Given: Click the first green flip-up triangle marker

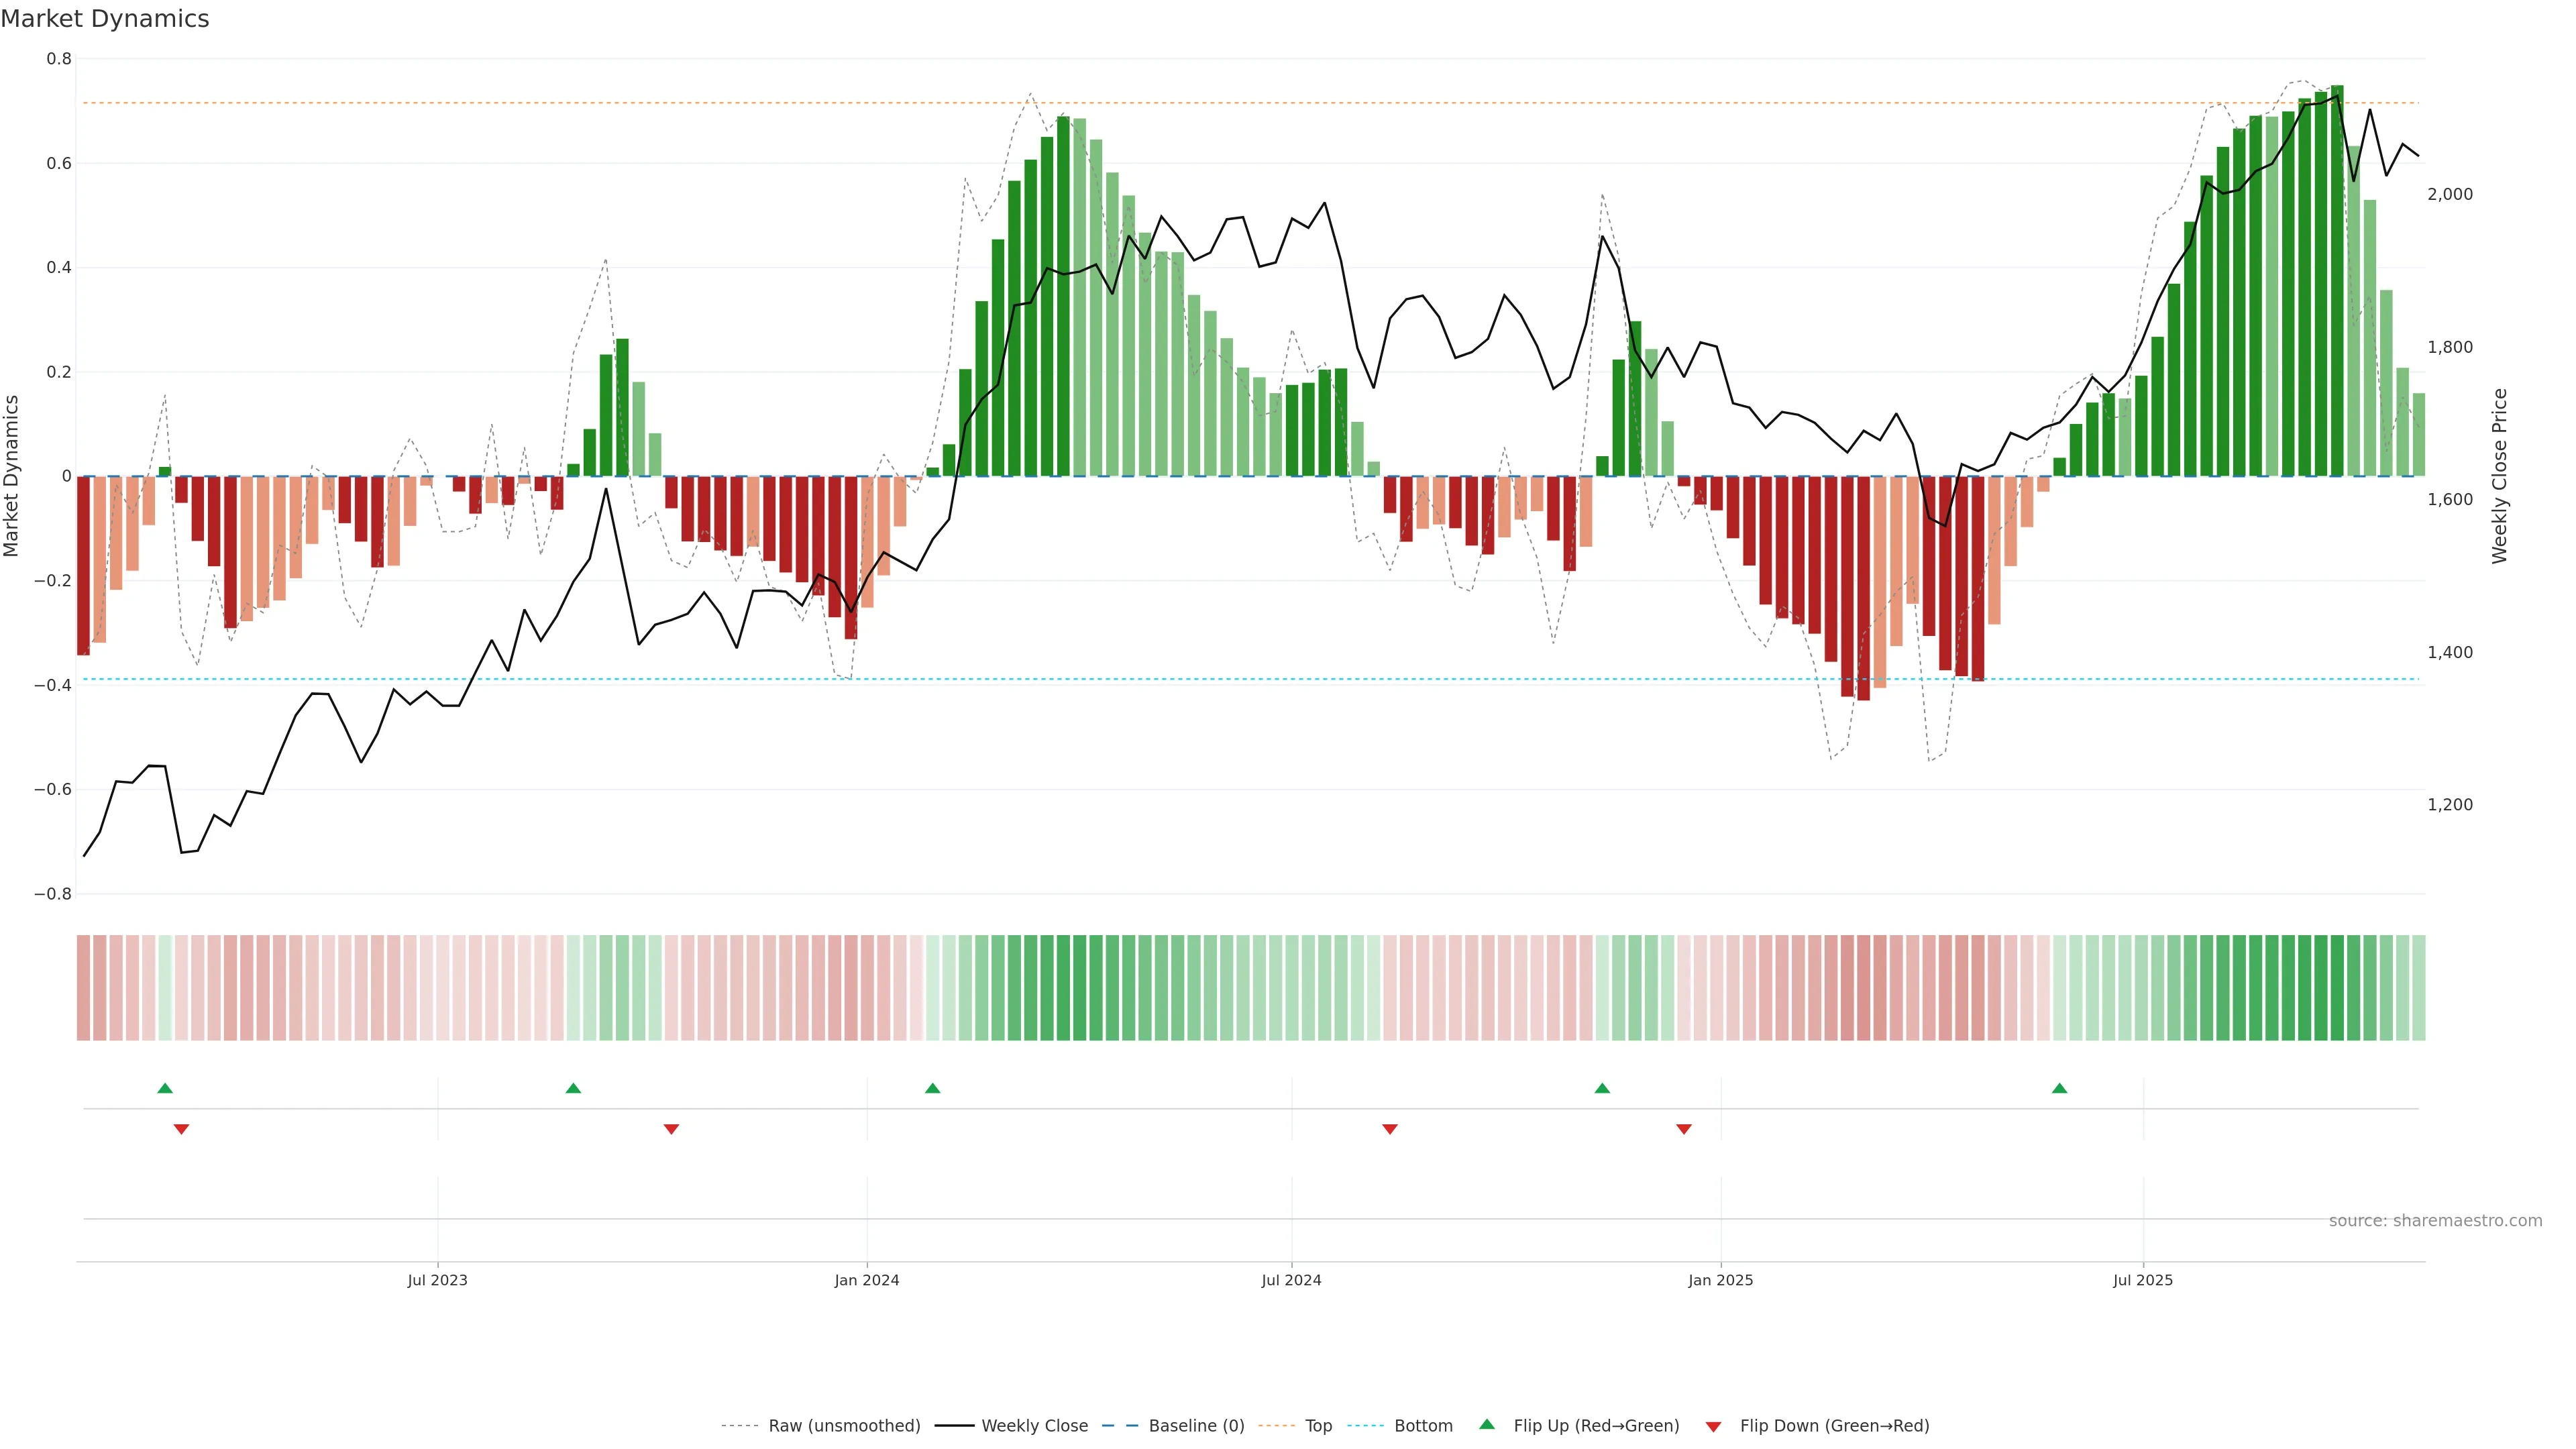Looking at the screenshot, I should (x=165, y=1088).
